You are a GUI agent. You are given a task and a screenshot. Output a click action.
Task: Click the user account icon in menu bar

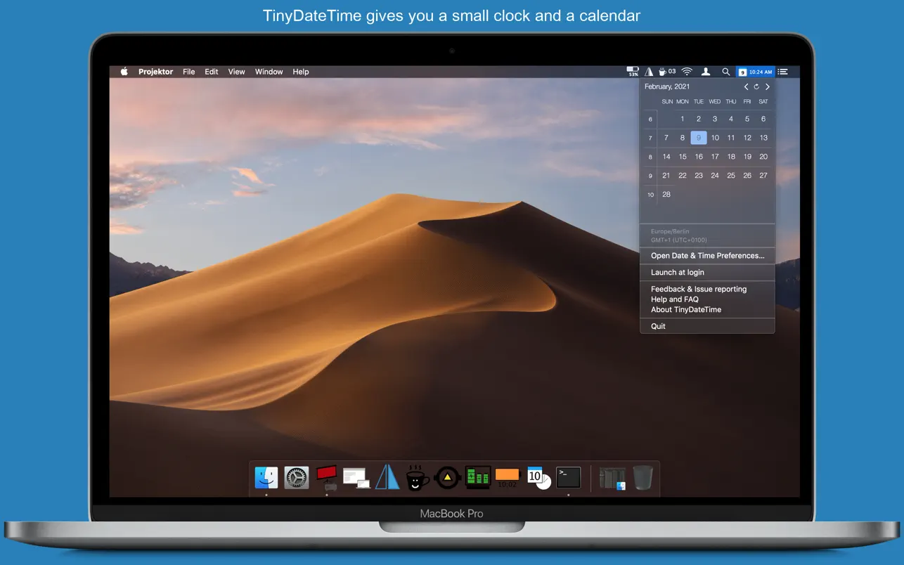click(706, 71)
